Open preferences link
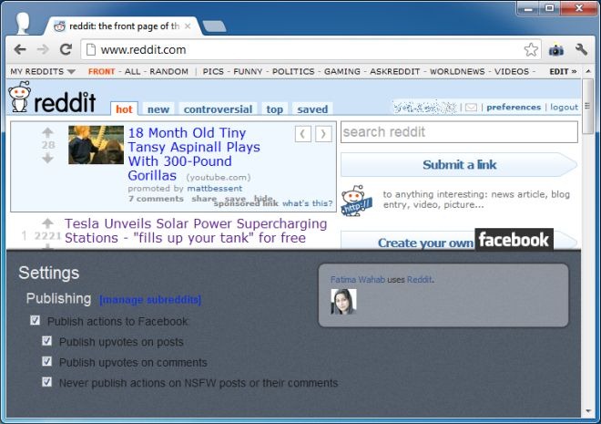 click(514, 107)
